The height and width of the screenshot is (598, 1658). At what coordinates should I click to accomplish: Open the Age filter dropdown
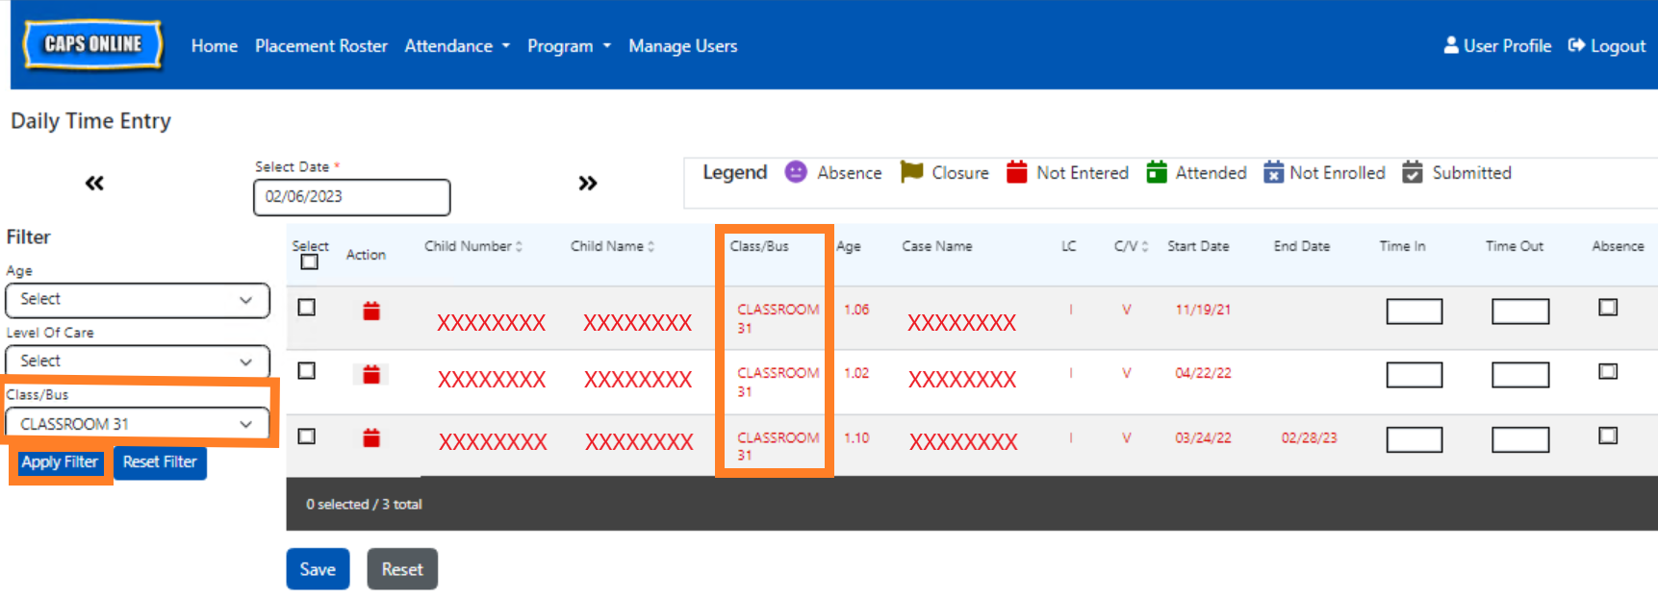(137, 300)
